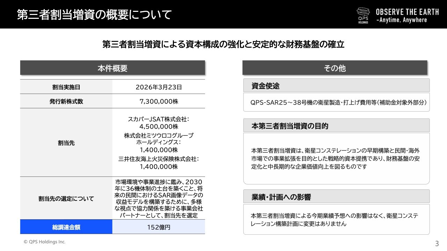Select the 152億円 total amount cell
Screen dimensions: 447x251
(x=159, y=227)
